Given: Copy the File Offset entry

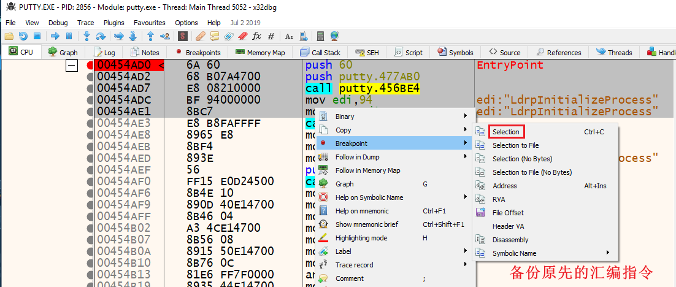Looking at the screenshot, I should pos(545,213).
